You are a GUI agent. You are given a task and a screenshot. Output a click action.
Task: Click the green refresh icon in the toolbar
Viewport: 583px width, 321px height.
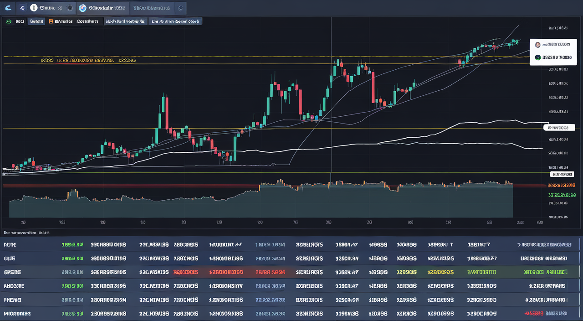[x=9, y=21]
